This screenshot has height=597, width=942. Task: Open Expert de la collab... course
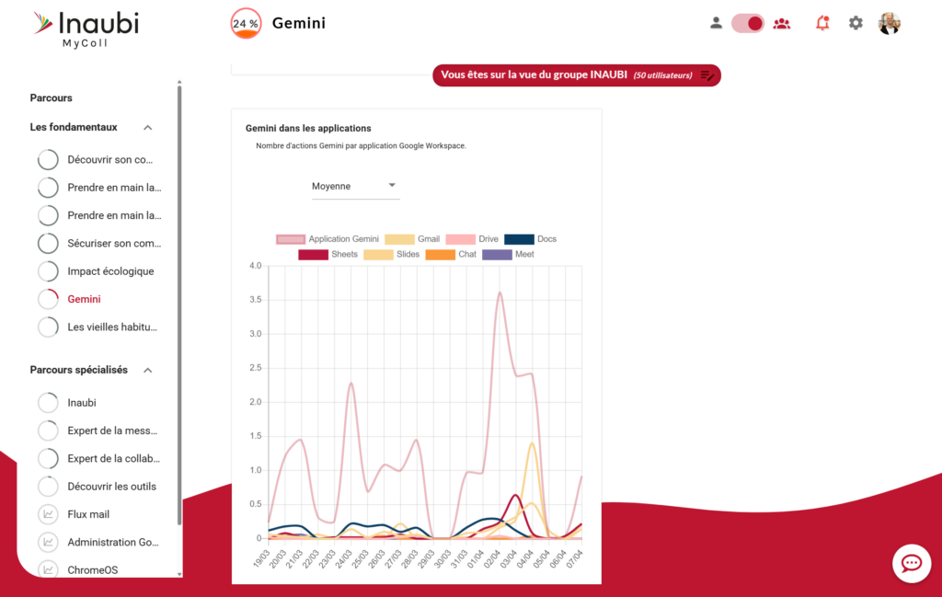[113, 459]
